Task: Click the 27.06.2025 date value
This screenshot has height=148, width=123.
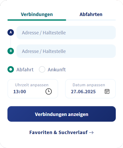Action: coord(83,91)
